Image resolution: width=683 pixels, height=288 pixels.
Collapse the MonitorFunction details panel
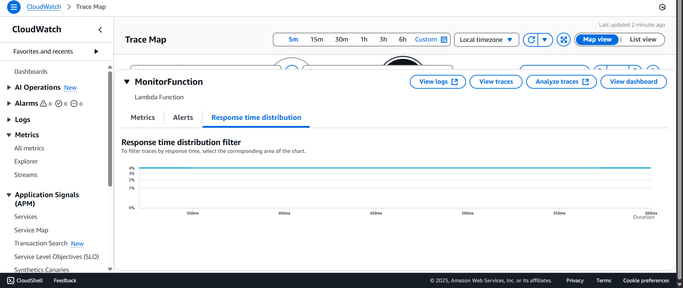coord(127,82)
